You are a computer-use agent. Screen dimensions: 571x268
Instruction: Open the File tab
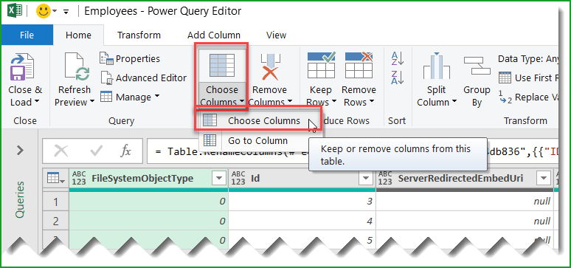[27, 35]
